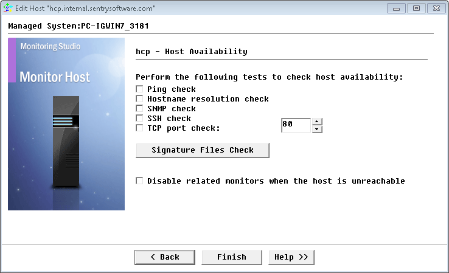The width and height of the screenshot is (449, 273).
Task: Turn on the SSH check option
Action: [139, 118]
